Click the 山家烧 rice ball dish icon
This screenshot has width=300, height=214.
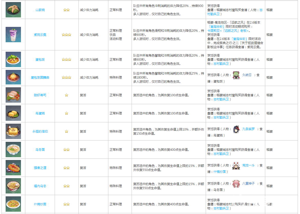13,10
